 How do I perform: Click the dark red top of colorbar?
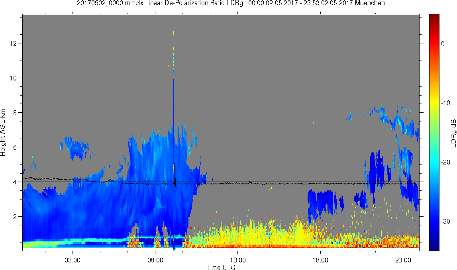pos(434,18)
